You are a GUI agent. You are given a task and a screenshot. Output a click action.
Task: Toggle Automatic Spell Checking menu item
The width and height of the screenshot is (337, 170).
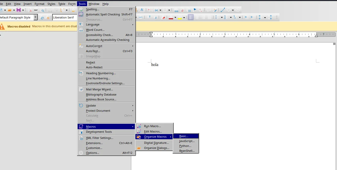coord(106,14)
